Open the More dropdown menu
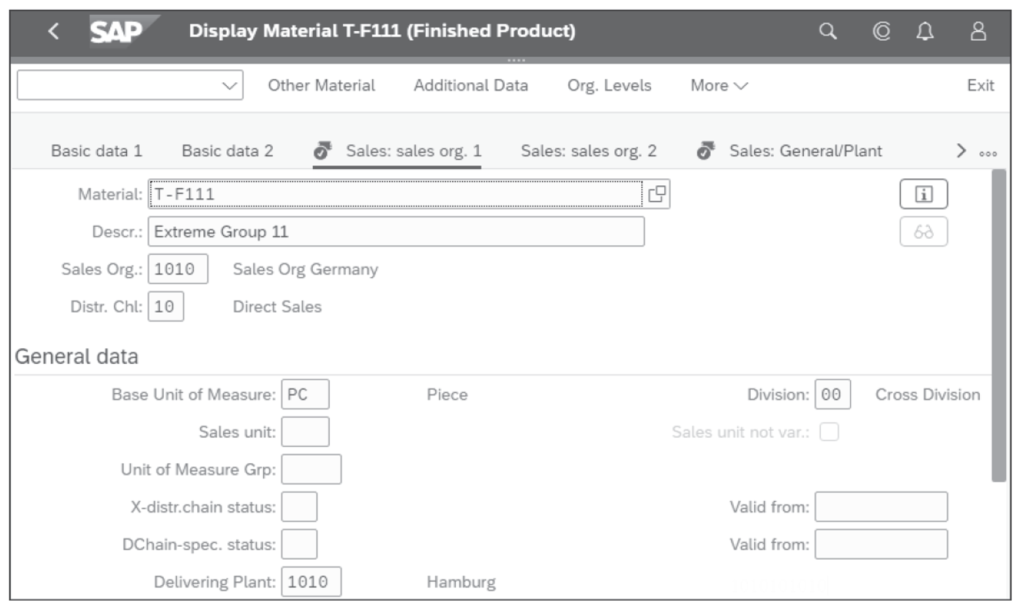This screenshot has height=612, width=1023. [717, 85]
